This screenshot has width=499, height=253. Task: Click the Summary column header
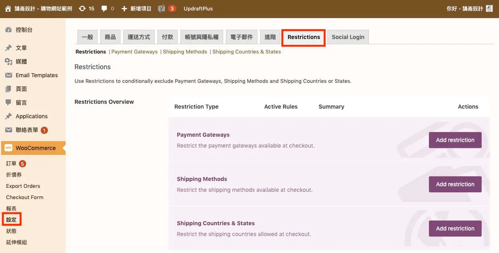[x=331, y=107]
